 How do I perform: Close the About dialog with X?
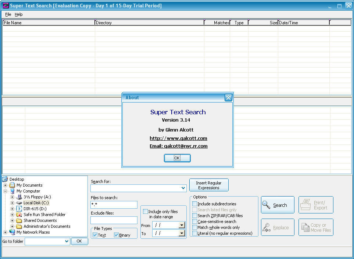(228, 97)
